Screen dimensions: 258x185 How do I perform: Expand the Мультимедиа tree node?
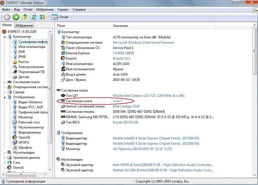pos(4,153)
